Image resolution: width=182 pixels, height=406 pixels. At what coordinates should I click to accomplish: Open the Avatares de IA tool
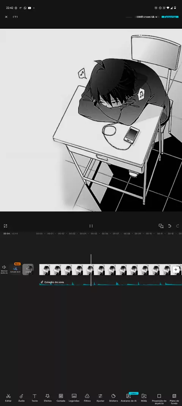pos(129,398)
